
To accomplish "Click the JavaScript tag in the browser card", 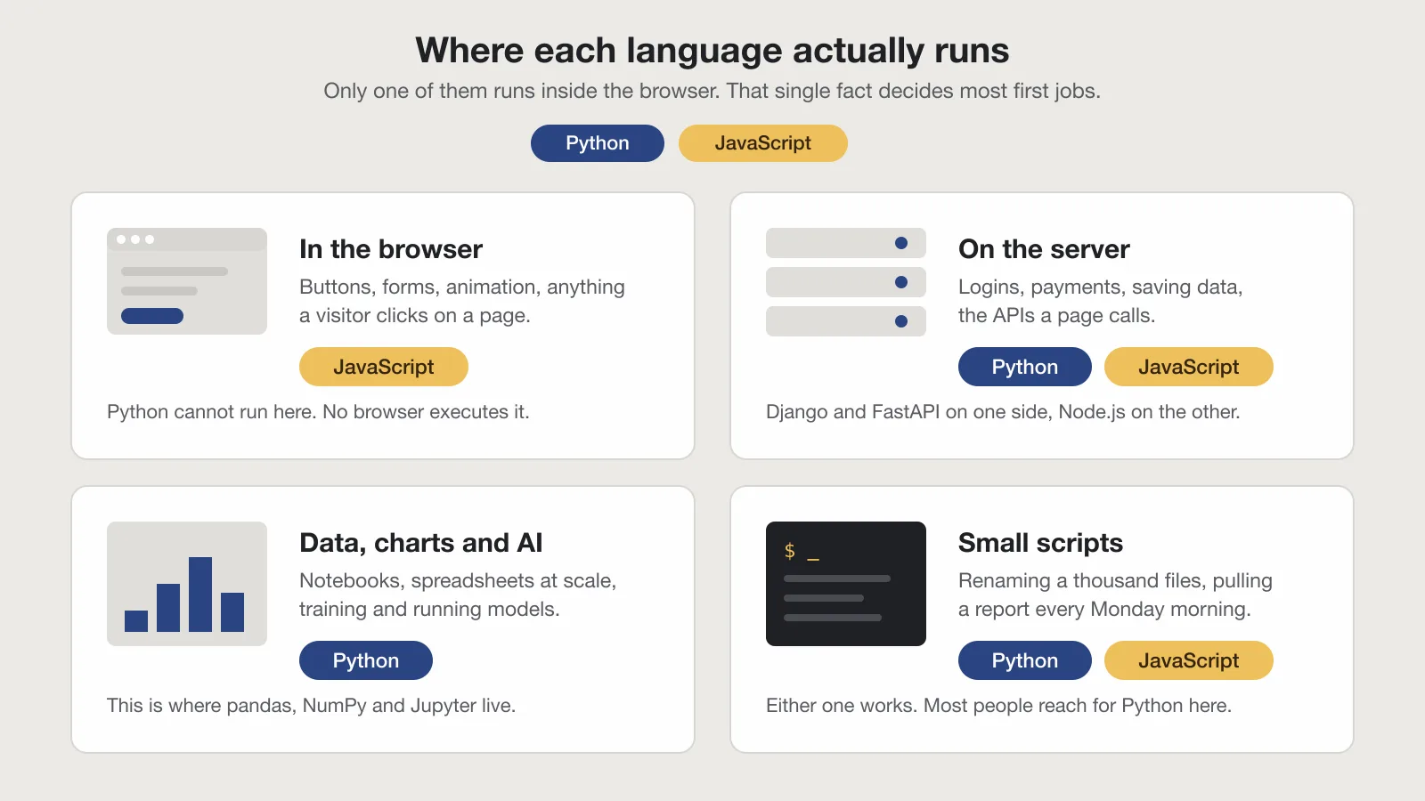I will 384,367.
